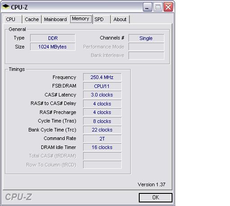Click the Command Rate value 2T

pyautogui.click(x=102, y=139)
